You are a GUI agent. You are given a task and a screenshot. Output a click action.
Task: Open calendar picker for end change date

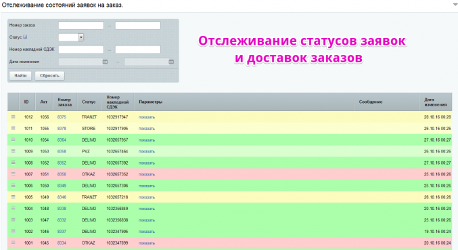171,62
